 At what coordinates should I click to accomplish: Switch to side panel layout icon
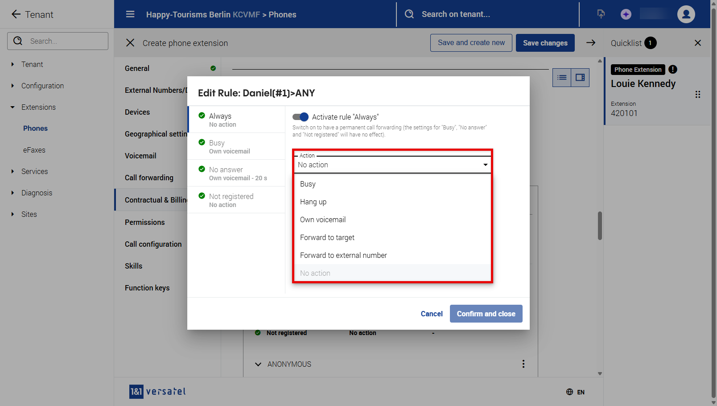pyautogui.click(x=580, y=78)
